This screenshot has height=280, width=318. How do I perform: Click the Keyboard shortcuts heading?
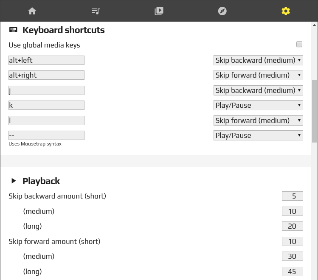64,30
